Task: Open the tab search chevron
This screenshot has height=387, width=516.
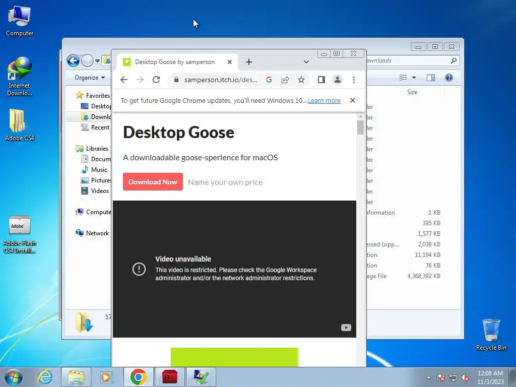Action: (306, 62)
